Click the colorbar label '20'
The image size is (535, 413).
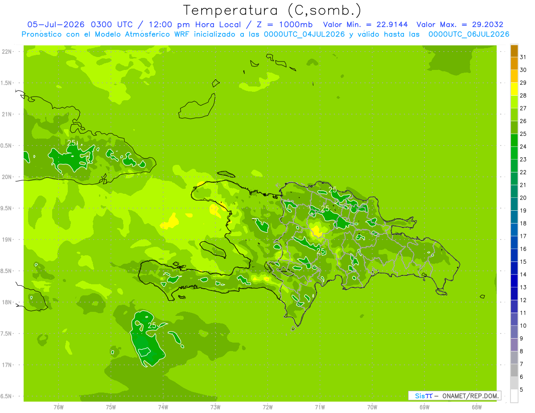(x=523, y=198)
